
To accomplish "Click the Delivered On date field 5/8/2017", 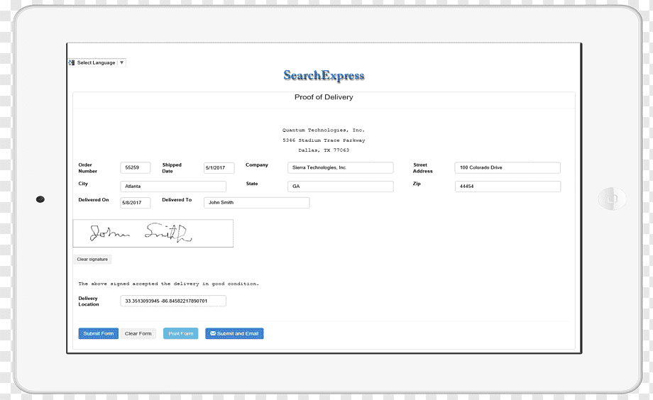I will coord(136,203).
